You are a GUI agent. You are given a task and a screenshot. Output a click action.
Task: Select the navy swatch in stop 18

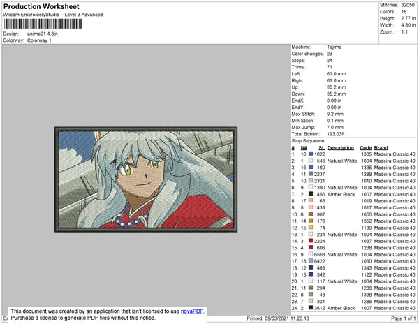311,267
